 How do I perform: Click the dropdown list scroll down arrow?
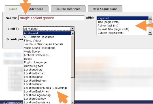(x=73, y=102)
